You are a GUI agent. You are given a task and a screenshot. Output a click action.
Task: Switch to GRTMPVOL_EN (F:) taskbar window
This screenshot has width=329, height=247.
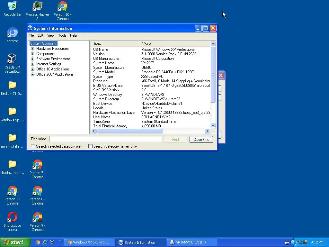click(x=192, y=242)
